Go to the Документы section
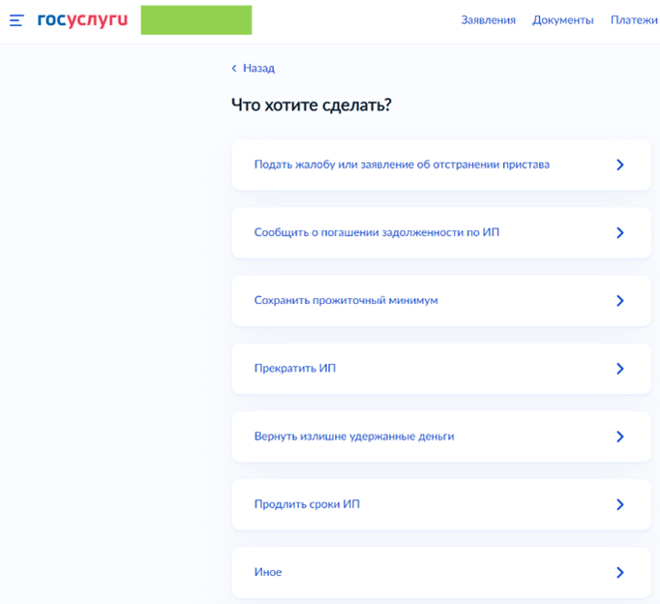The image size is (660, 604). tap(562, 20)
